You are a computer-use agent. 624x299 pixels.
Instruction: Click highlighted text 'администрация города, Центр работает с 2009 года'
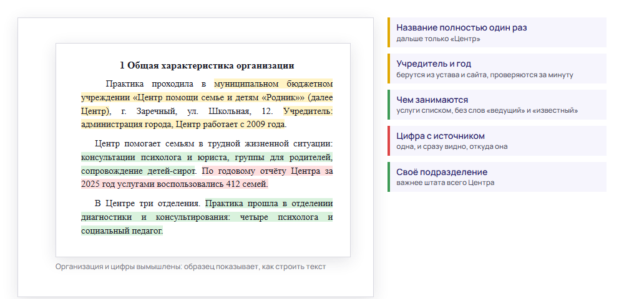[183, 125]
